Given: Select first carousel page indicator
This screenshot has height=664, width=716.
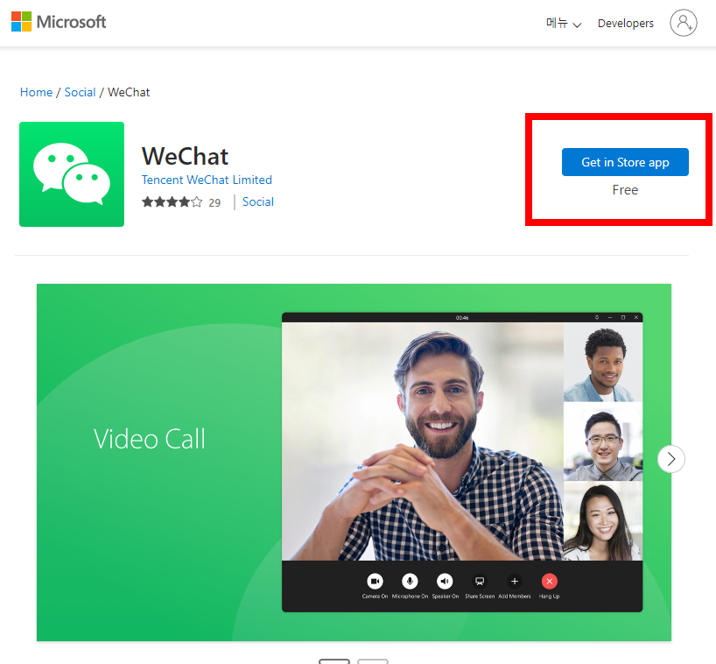Looking at the screenshot, I should point(334,661).
